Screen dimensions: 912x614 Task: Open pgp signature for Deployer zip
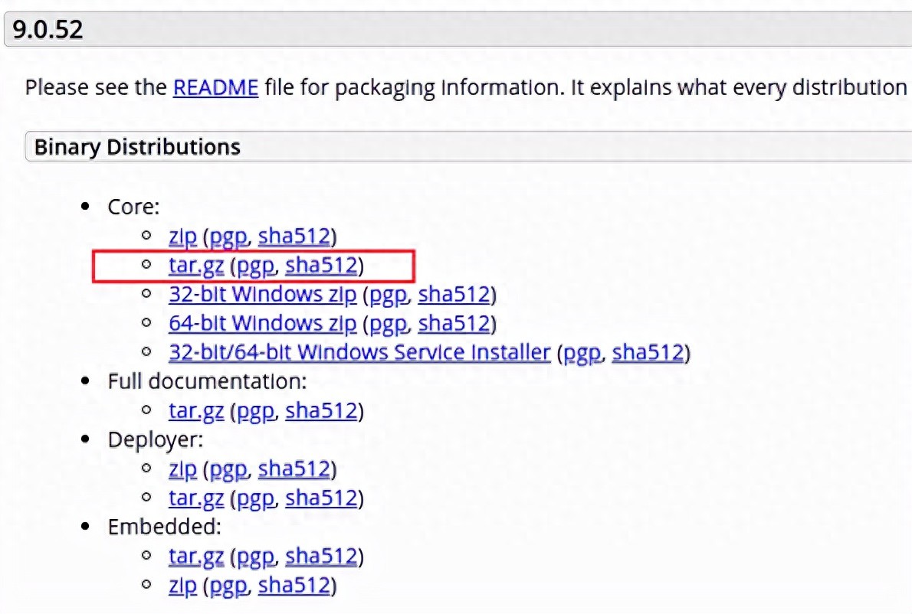tap(228, 469)
